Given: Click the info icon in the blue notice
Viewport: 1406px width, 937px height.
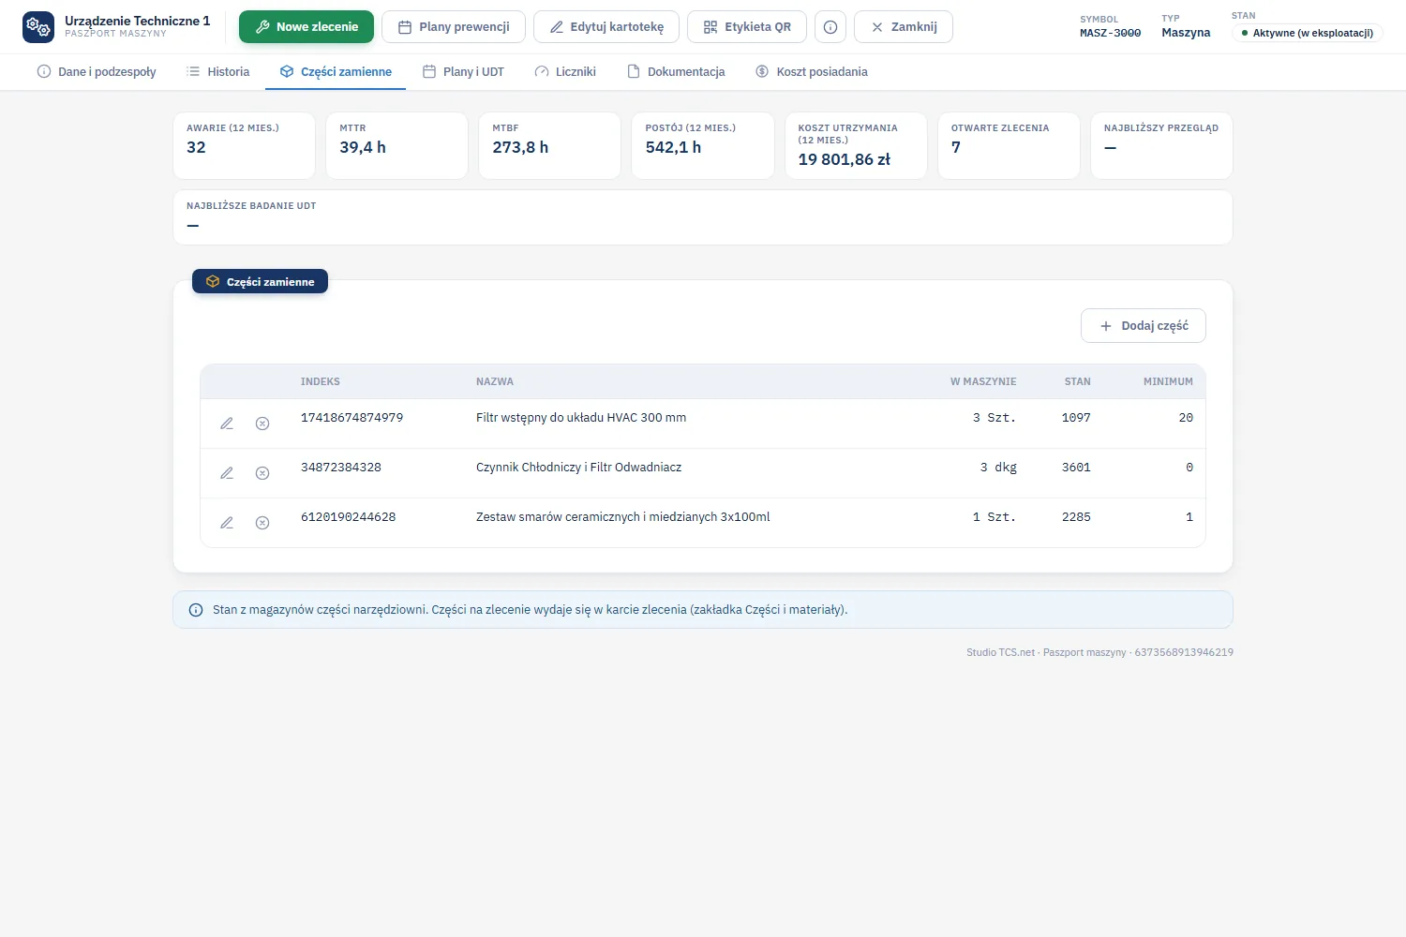Looking at the screenshot, I should 196,610.
